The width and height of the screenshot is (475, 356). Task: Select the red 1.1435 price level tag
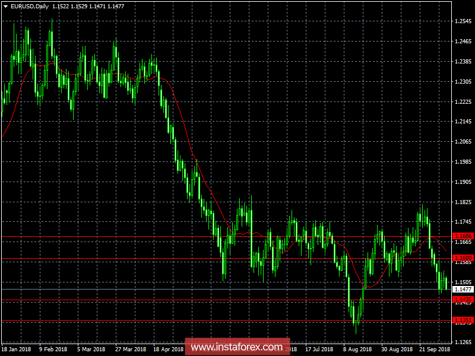point(463,300)
